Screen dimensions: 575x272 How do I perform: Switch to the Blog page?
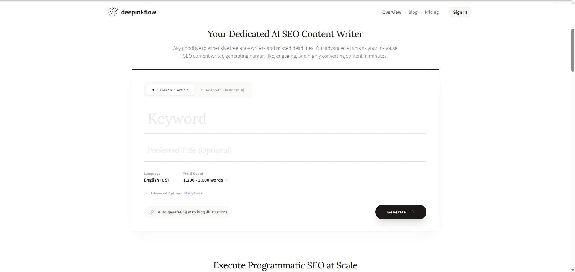click(413, 12)
